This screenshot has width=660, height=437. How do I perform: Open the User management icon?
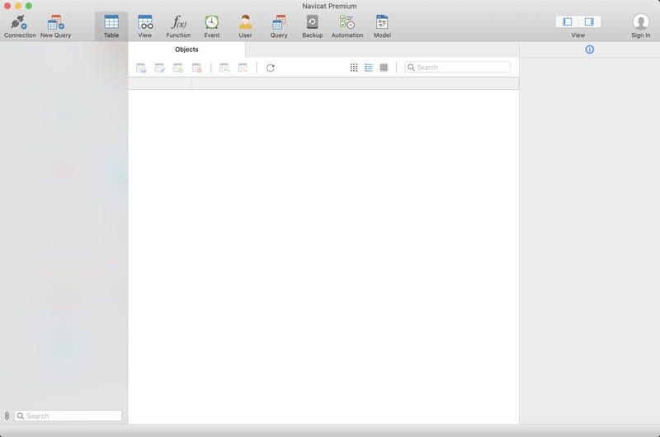[x=245, y=26]
